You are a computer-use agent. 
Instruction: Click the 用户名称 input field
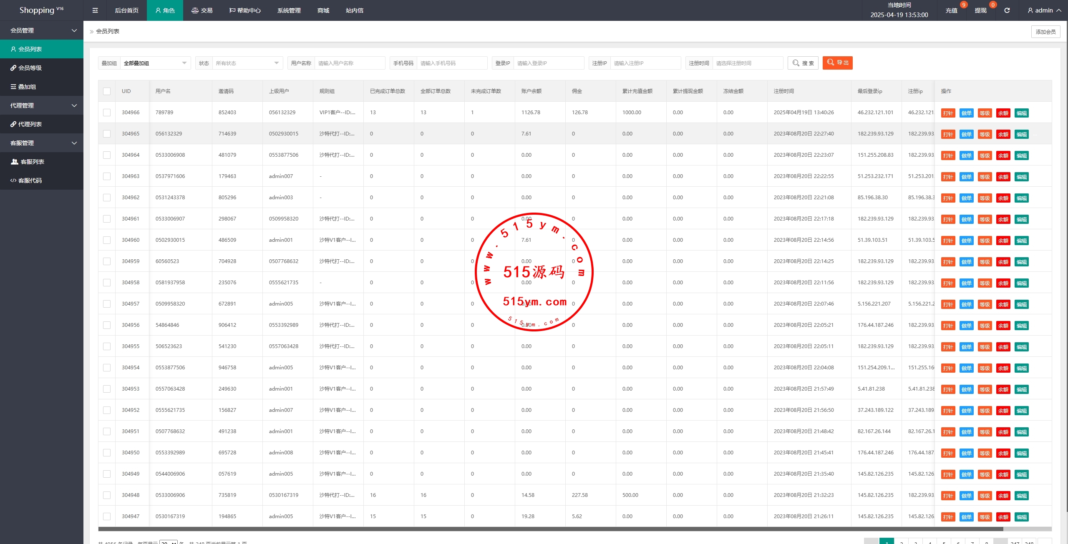[x=349, y=63]
